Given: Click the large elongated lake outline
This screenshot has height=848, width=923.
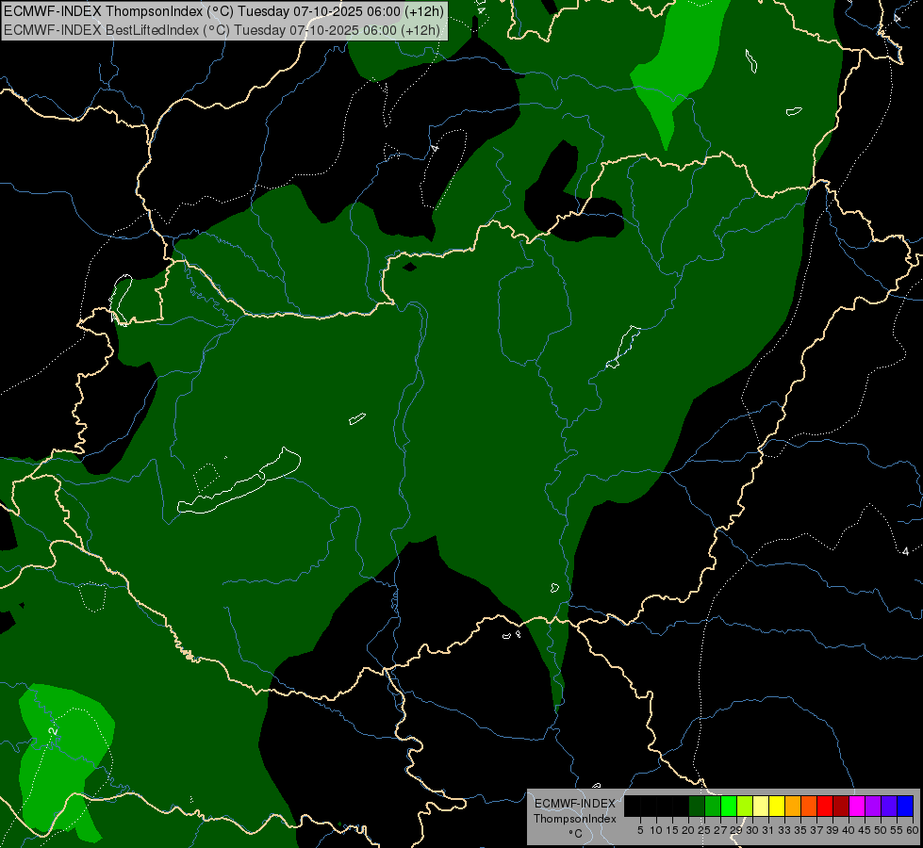Looking at the screenshot, I should tap(239, 481).
